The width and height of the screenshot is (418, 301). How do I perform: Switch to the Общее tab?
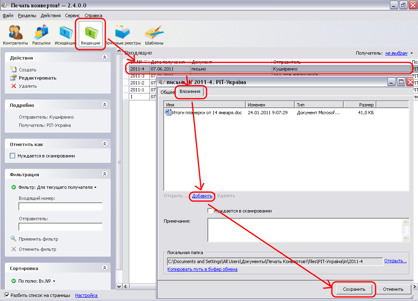pos(167,92)
